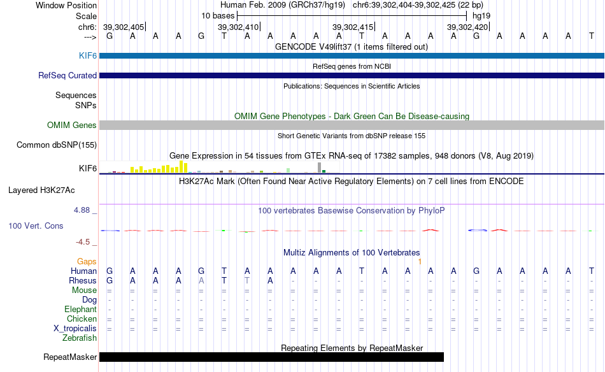Click the RepeatMasker track label
Screen dimensions: 605x372
pos(70,357)
